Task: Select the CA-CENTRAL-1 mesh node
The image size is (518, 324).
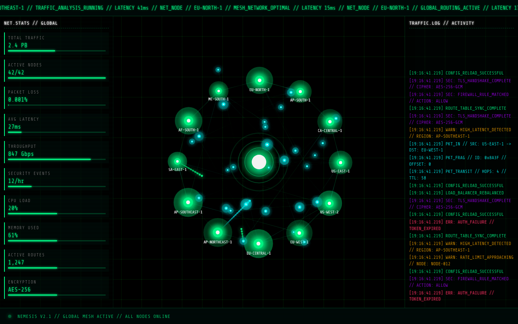Action: [x=330, y=121]
